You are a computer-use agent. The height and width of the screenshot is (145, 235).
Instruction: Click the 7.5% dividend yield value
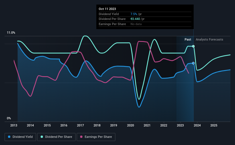click(134, 14)
